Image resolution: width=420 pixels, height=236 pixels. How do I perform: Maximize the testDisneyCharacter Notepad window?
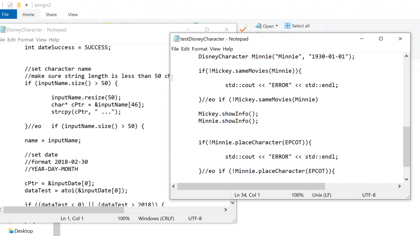381,39
